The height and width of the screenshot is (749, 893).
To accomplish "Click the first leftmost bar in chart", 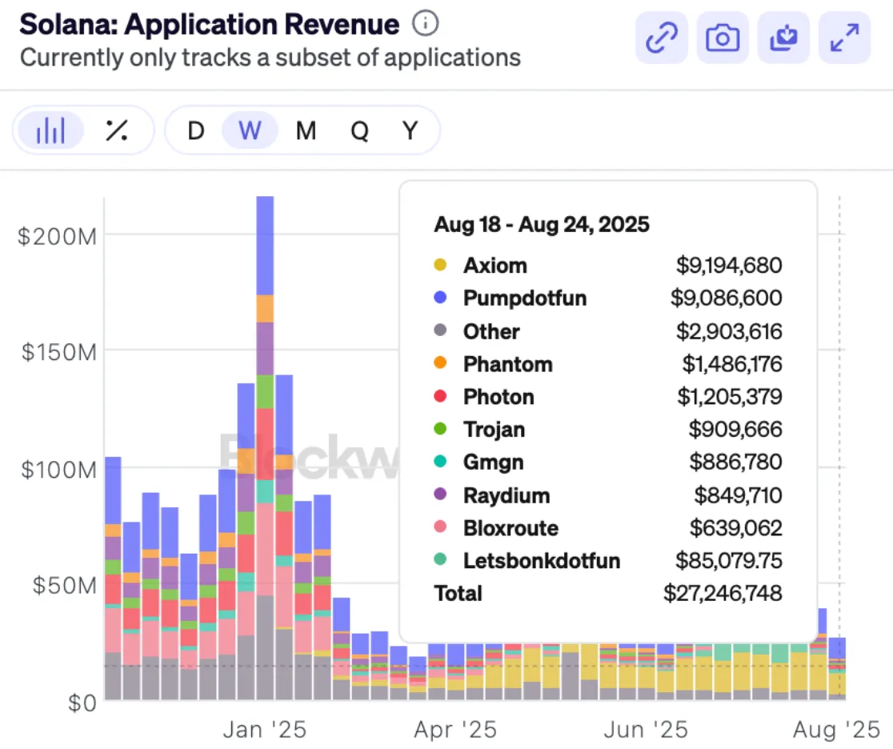I will tap(113, 576).
